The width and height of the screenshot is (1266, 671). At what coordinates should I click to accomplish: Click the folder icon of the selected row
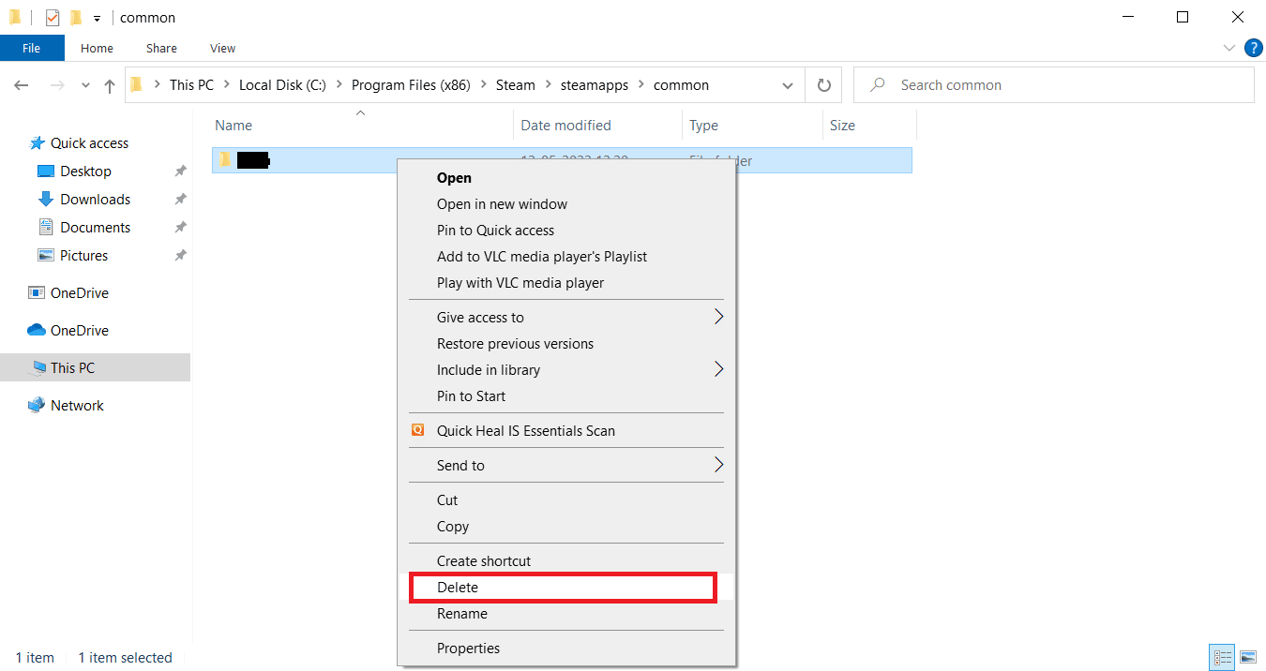pos(225,160)
